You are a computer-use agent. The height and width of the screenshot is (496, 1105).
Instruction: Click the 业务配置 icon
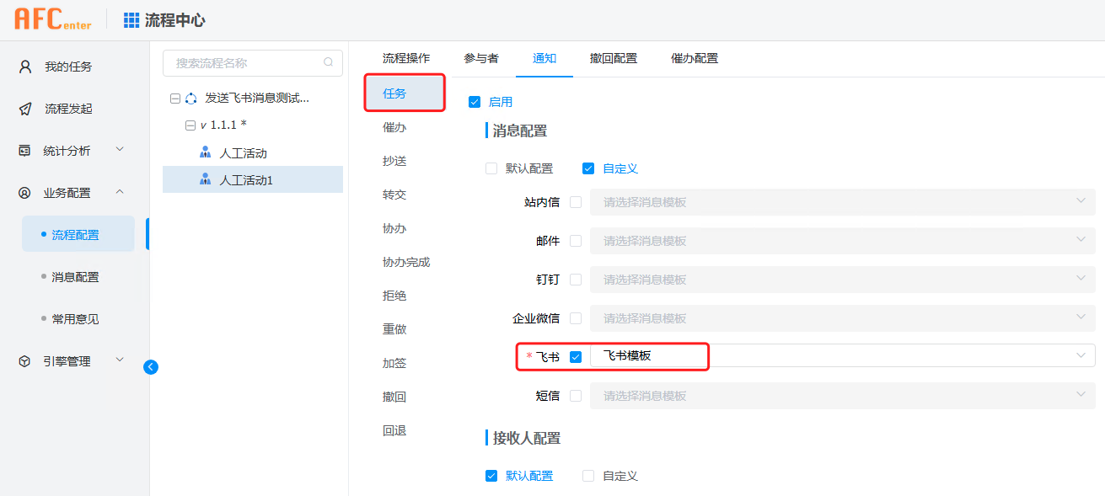pos(24,193)
